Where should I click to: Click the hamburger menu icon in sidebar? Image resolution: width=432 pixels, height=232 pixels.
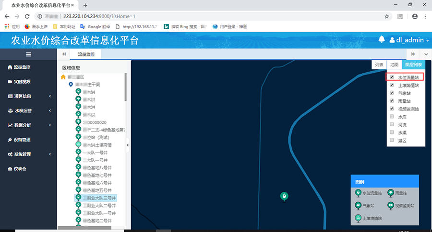[28, 54]
